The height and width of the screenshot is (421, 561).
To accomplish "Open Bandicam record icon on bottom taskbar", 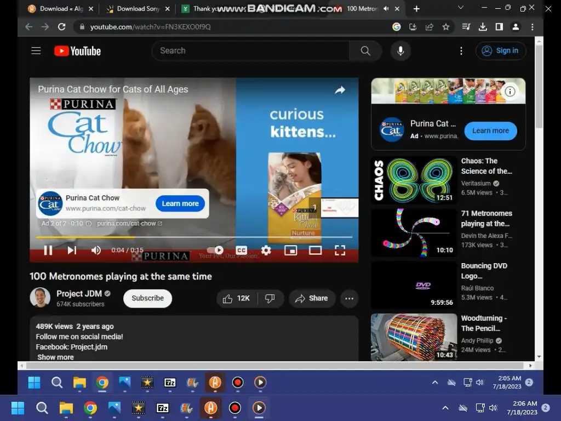I will pyautogui.click(x=234, y=408).
